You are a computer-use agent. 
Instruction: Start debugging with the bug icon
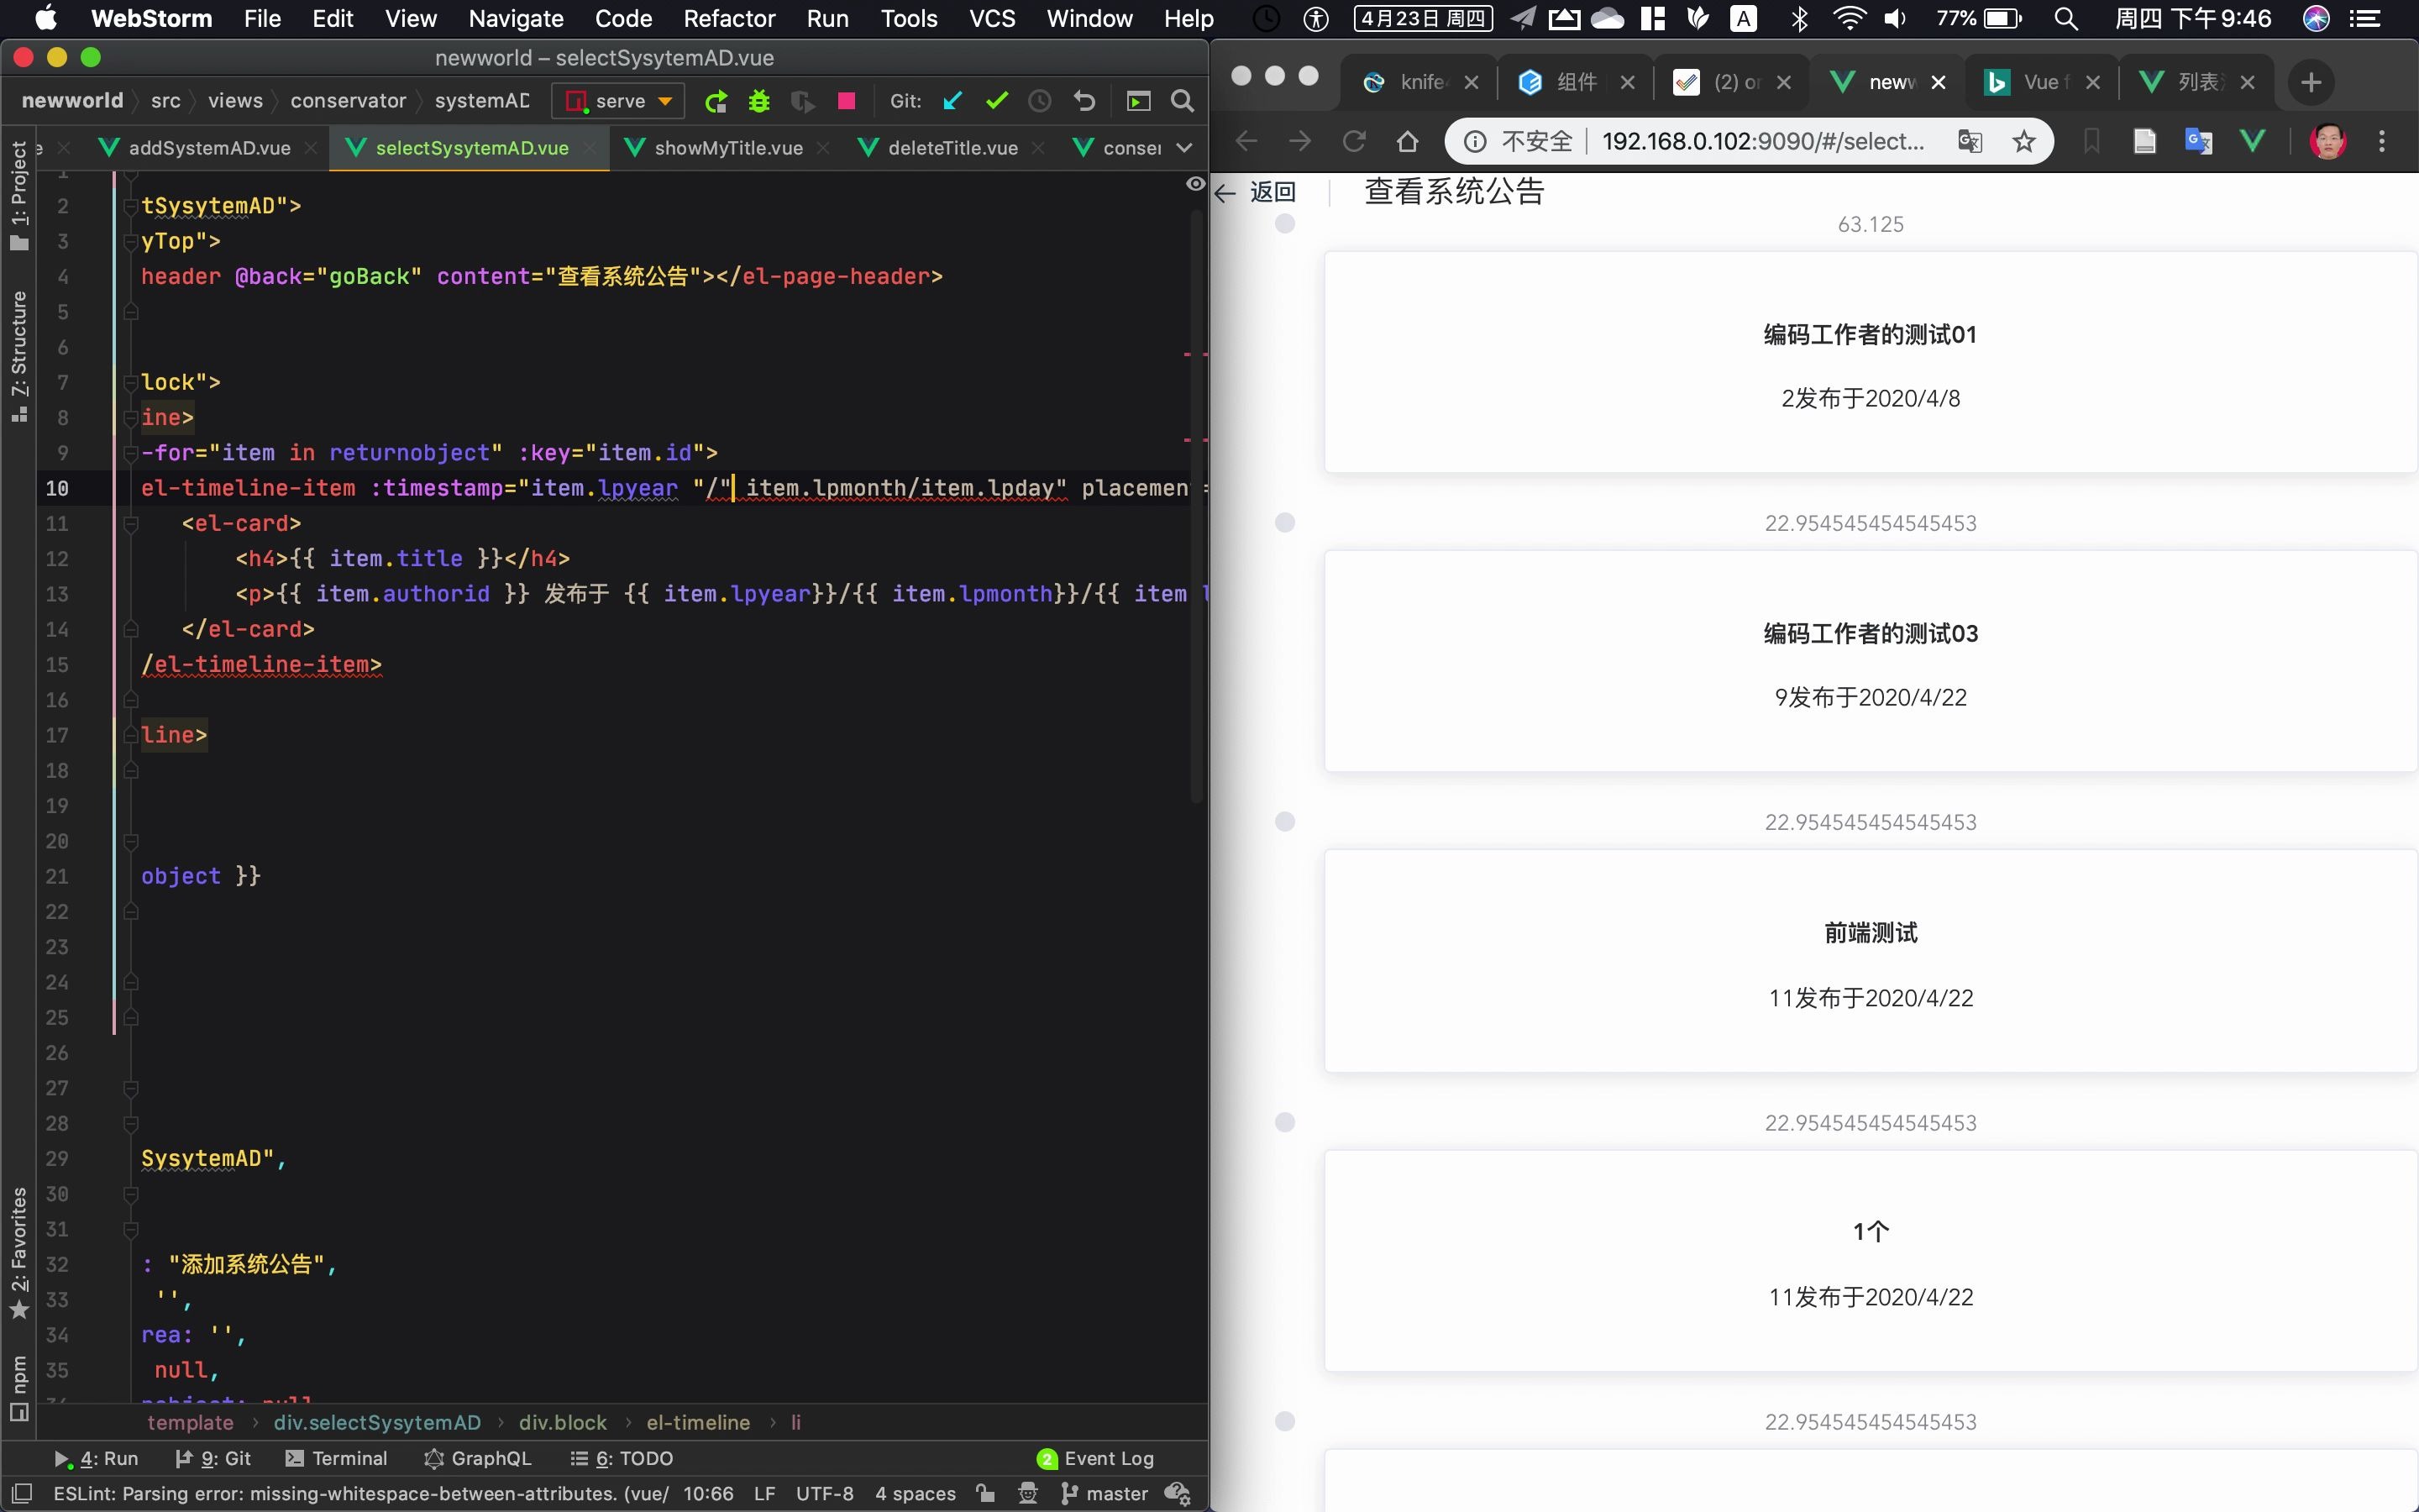759,101
